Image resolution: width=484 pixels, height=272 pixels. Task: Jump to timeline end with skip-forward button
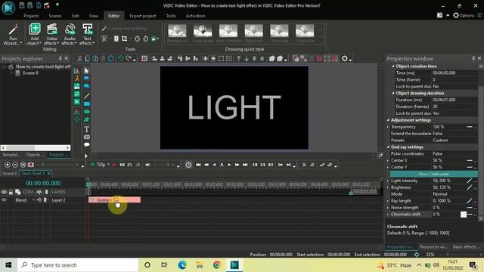pyautogui.click(x=245, y=165)
